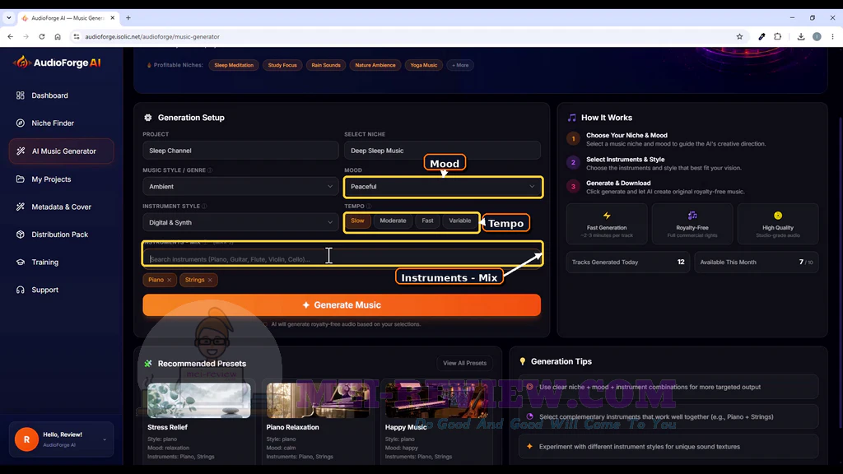Go to My Projects
The image size is (843, 474).
click(50, 179)
